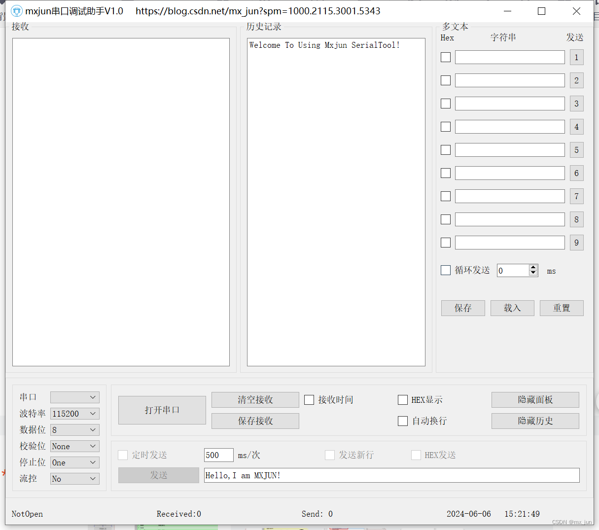
Task: Click the NotOpen status text
Action: pyautogui.click(x=27, y=514)
